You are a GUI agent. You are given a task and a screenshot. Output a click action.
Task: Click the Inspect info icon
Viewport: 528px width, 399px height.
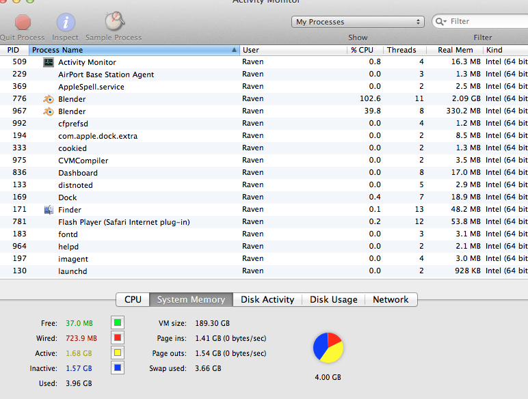(x=66, y=23)
